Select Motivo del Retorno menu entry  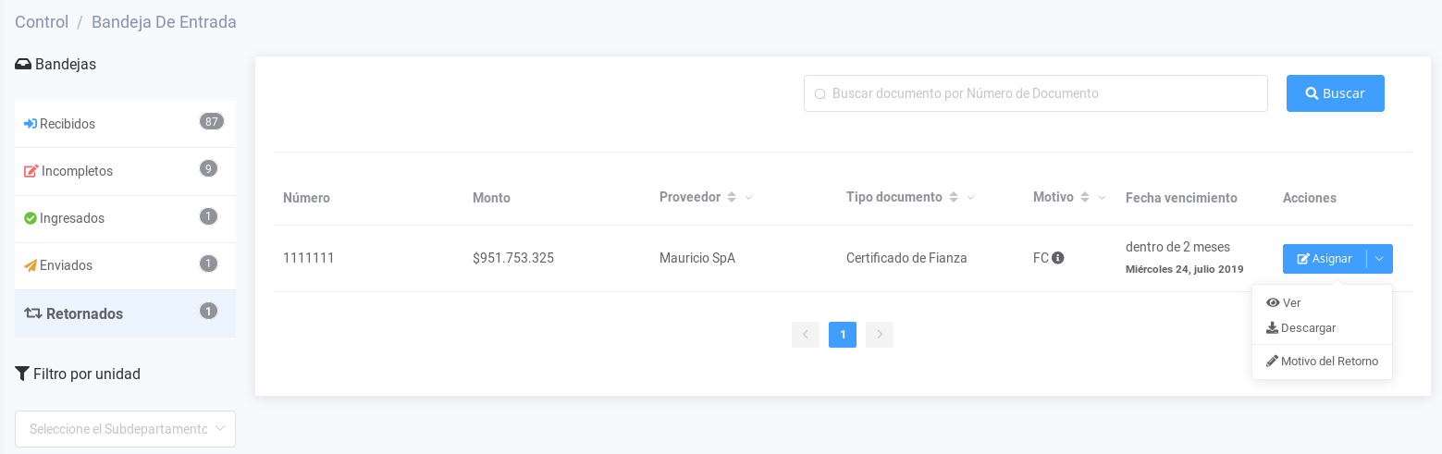pos(1328,361)
